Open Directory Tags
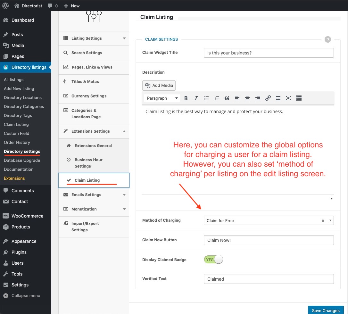 (x=18, y=115)
